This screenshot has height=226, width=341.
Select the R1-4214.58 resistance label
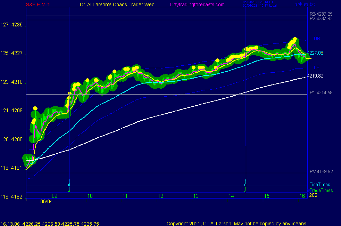(321, 93)
